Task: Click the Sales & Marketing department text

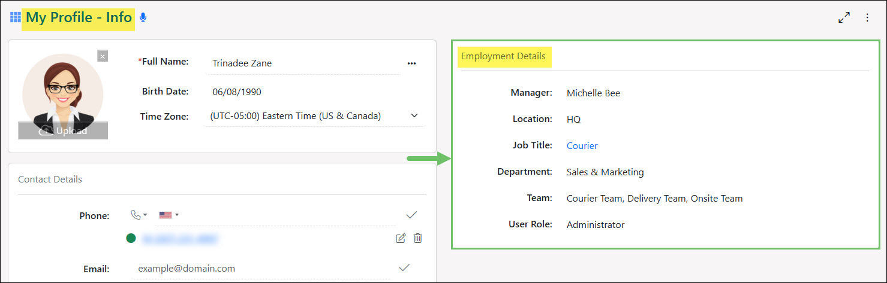Action: 605,172
